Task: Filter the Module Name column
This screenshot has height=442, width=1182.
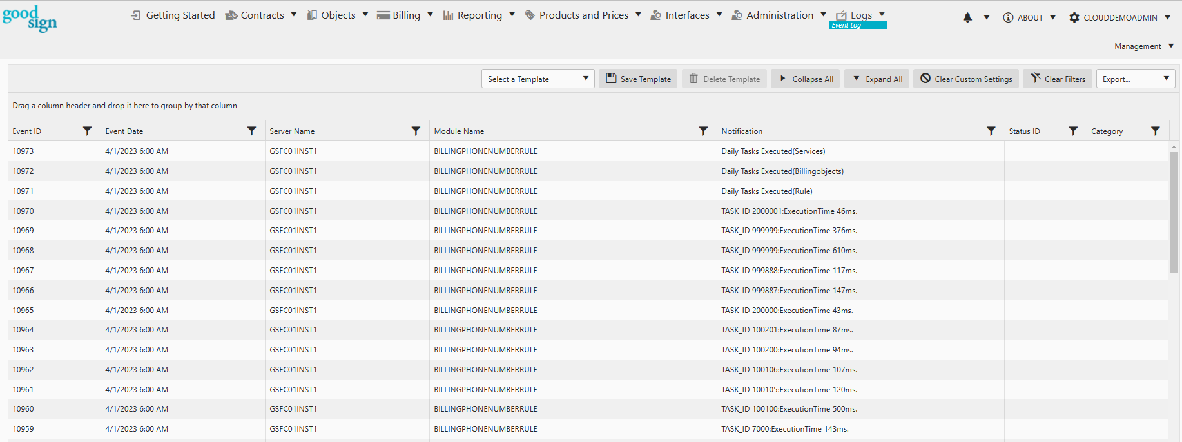Action: [703, 131]
